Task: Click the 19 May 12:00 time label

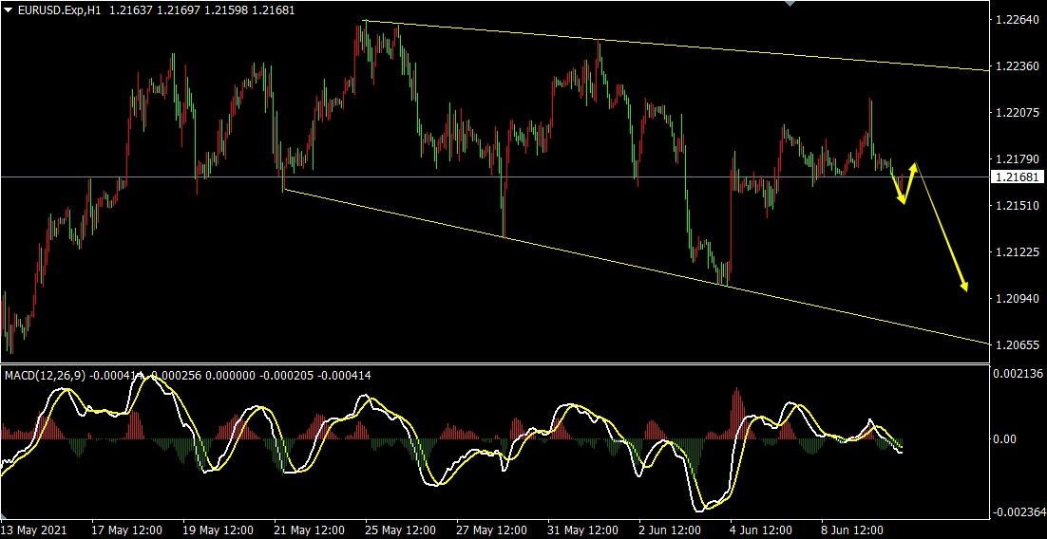Action: (x=219, y=530)
